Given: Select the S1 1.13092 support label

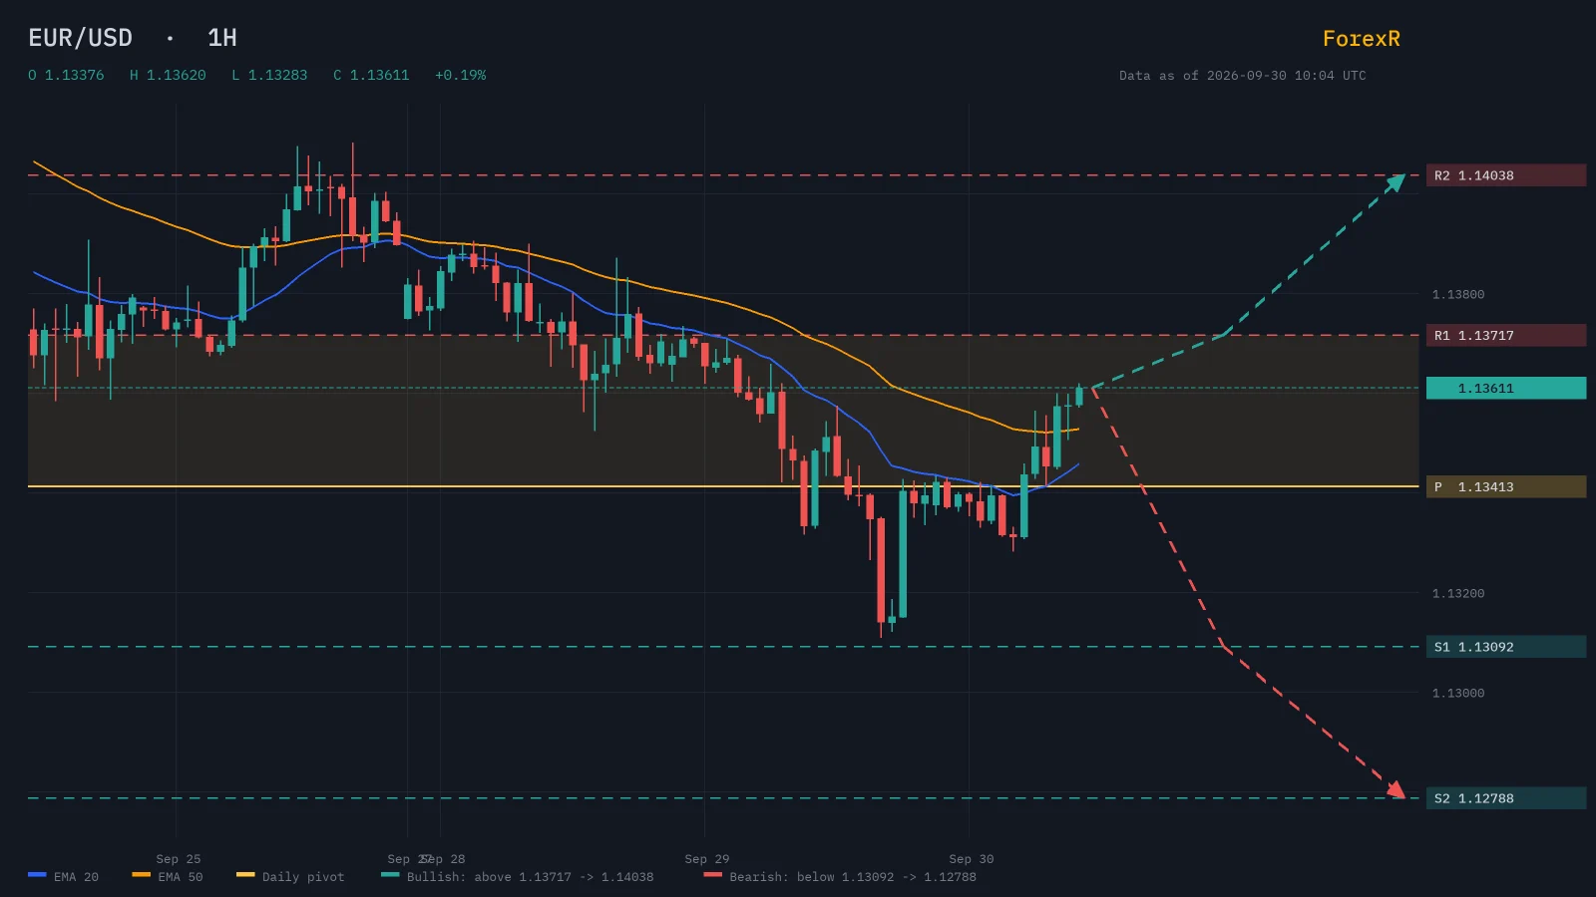Looking at the screenshot, I should [x=1506, y=647].
